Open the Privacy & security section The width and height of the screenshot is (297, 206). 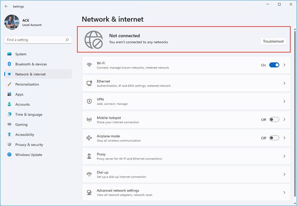click(x=29, y=145)
